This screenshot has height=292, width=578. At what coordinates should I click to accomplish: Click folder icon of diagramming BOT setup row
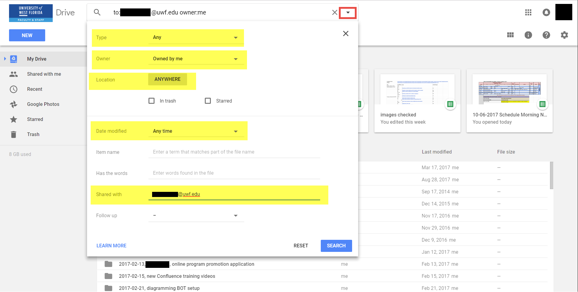pos(108,288)
